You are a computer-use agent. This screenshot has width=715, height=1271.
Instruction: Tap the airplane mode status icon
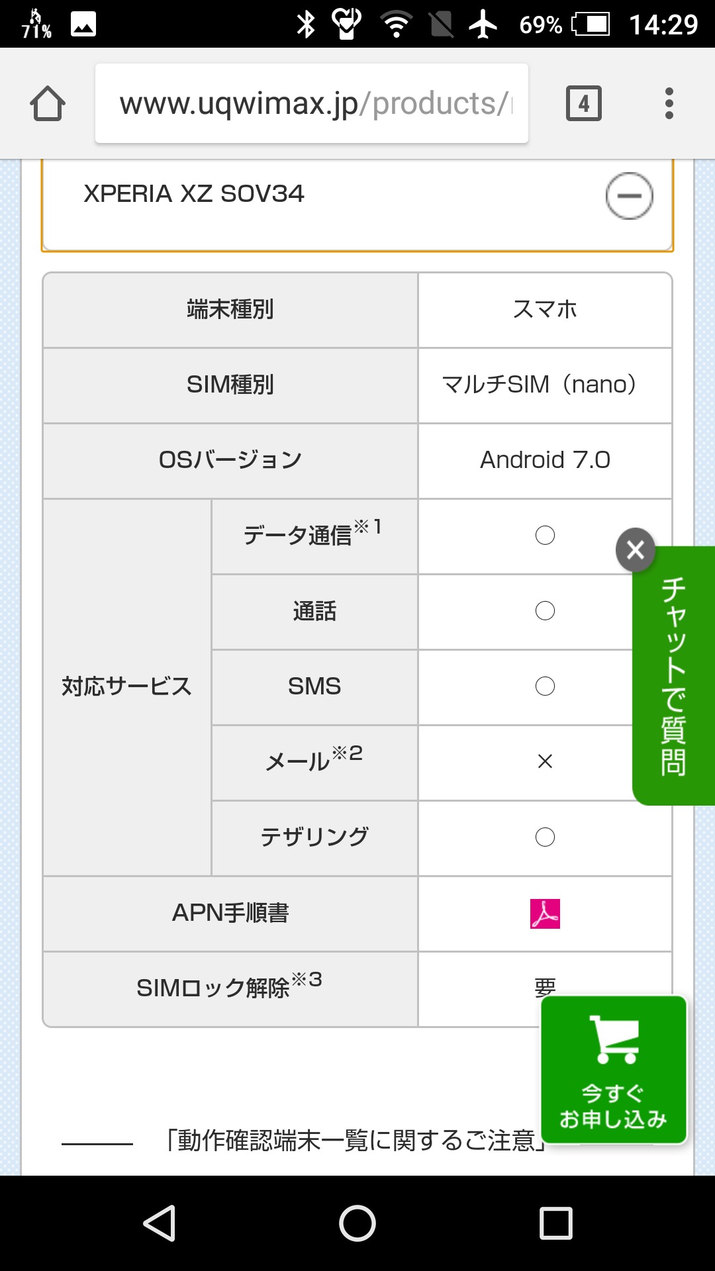(483, 24)
